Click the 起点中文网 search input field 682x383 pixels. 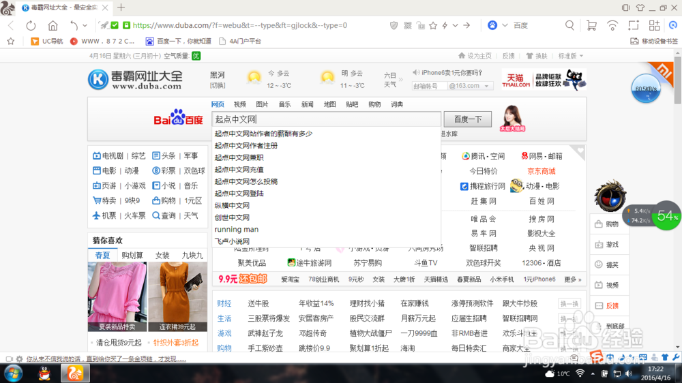pos(326,119)
